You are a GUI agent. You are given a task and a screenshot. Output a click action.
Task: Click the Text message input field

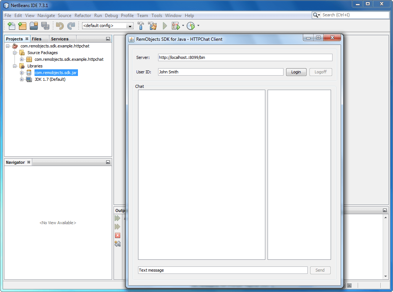pyautogui.click(x=223, y=270)
